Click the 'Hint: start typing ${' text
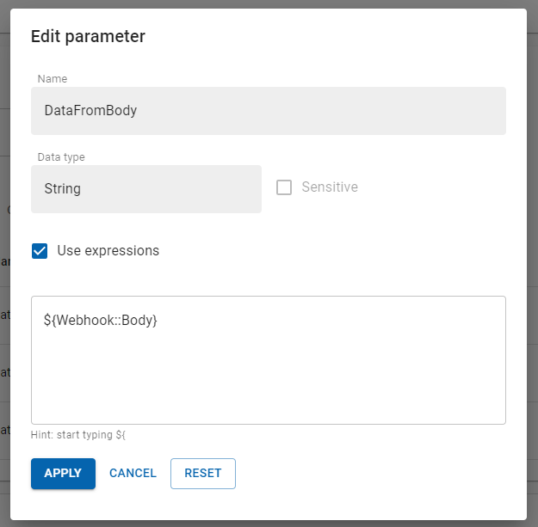 coord(78,436)
